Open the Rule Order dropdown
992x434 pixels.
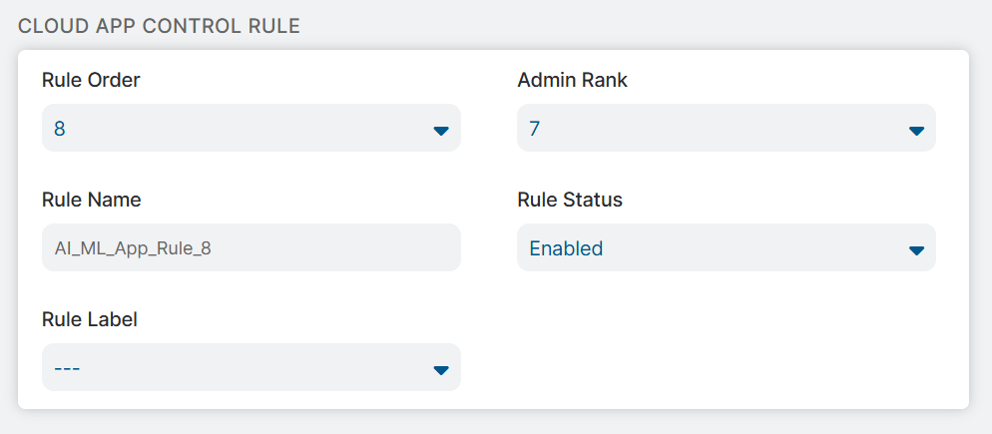250,129
